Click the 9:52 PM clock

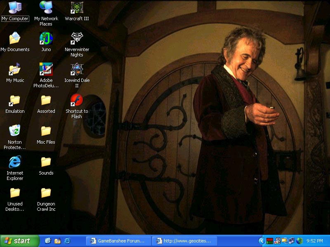[315, 241]
